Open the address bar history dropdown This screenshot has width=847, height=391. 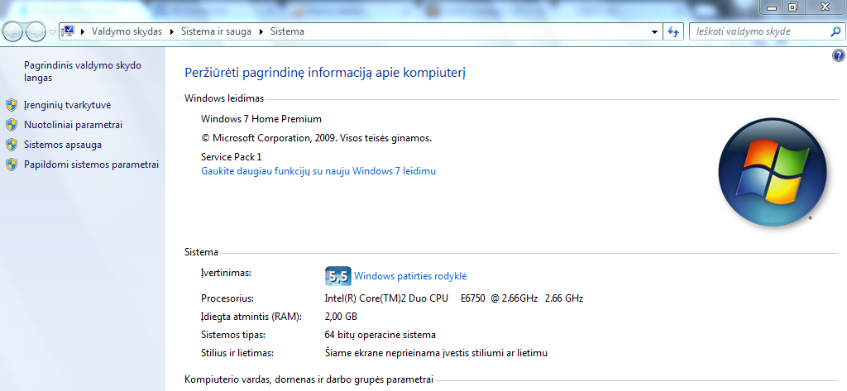tap(655, 31)
